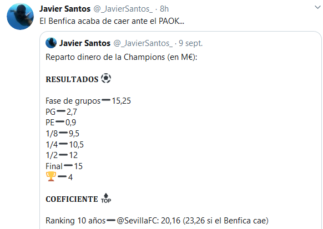This screenshot has height=229, width=323.
Task: Open the quoted tweet dated 9 sept.
Action: coord(190,43)
